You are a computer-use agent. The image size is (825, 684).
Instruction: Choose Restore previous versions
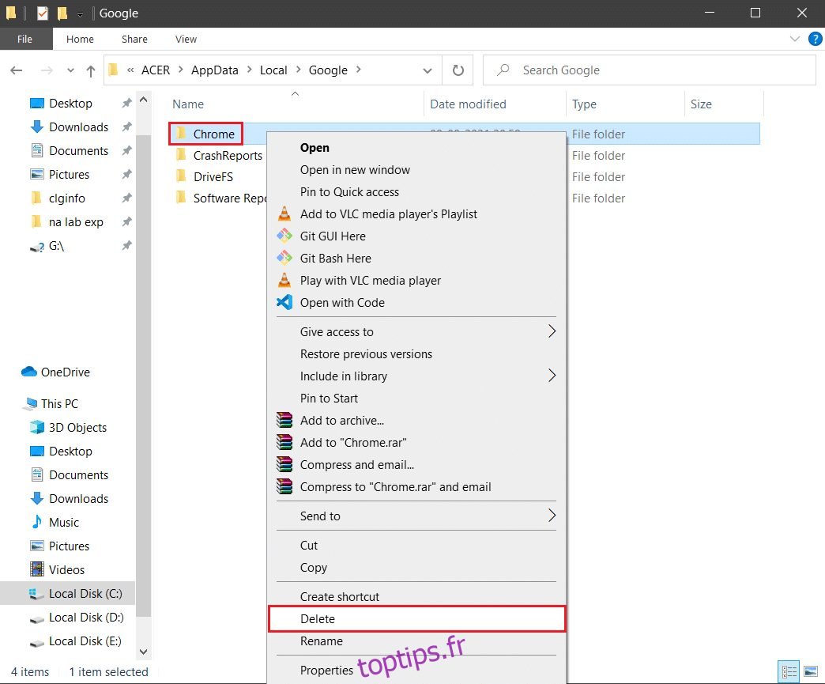[x=416, y=354]
